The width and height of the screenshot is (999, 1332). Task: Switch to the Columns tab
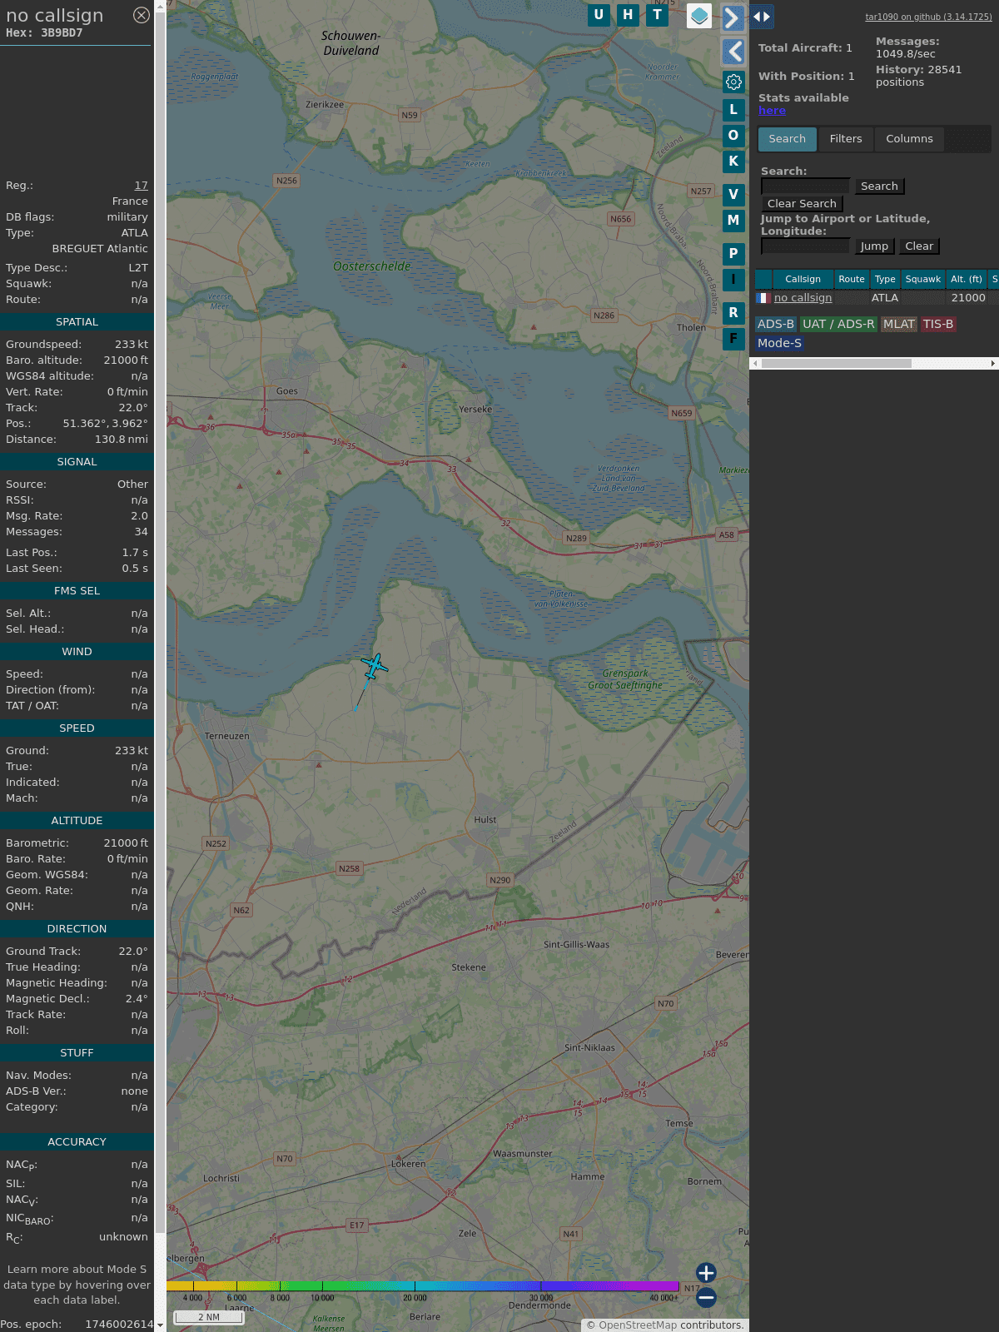click(909, 139)
